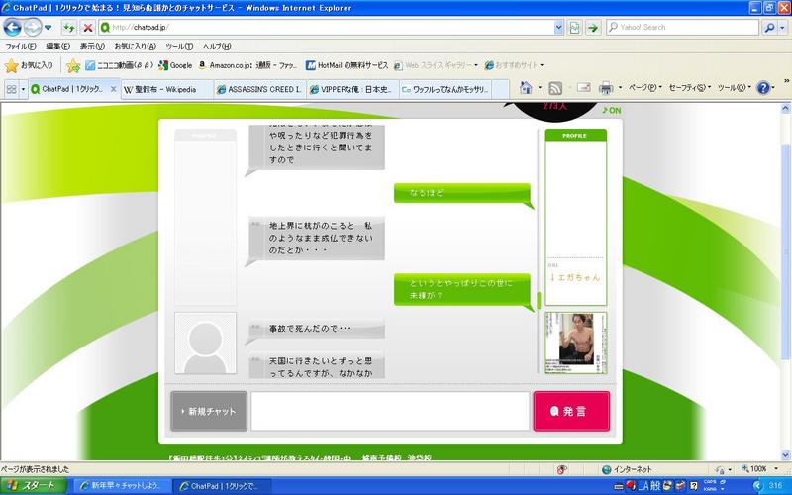The height and width of the screenshot is (495, 792).
Task: Click the add to favorites bar star icon
Action: click(73, 65)
